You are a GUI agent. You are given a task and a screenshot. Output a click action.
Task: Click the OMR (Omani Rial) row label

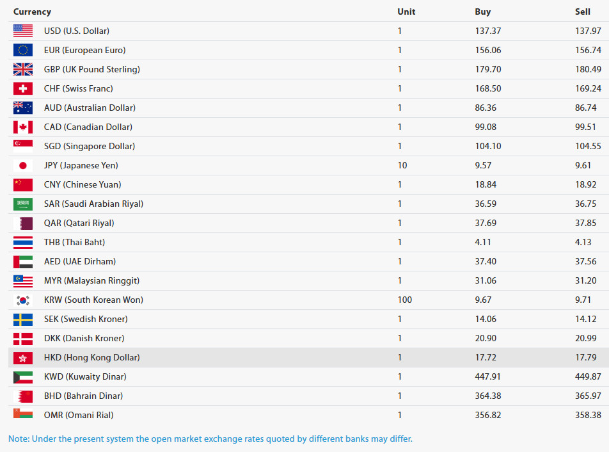point(79,415)
